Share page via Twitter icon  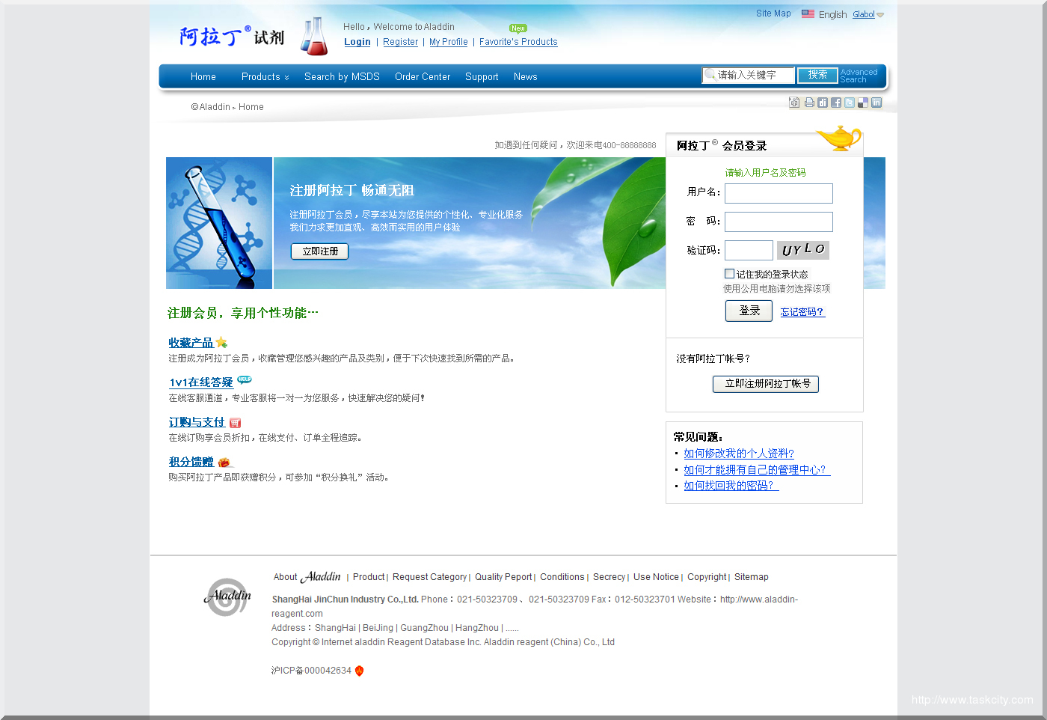click(x=850, y=103)
